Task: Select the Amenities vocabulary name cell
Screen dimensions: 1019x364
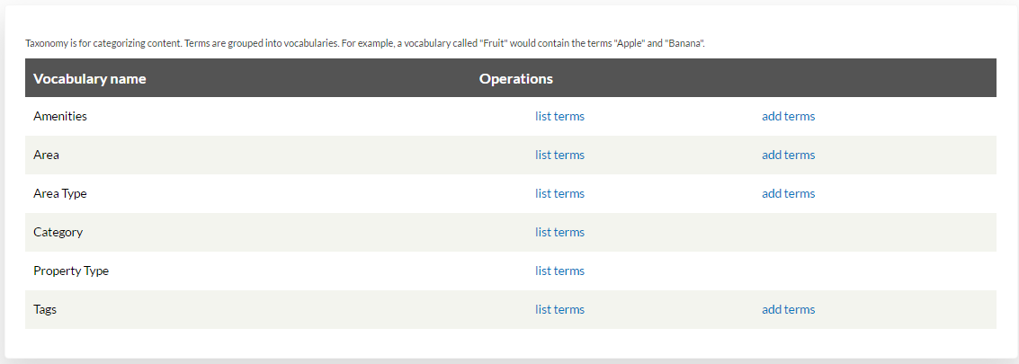Action: point(59,116)
